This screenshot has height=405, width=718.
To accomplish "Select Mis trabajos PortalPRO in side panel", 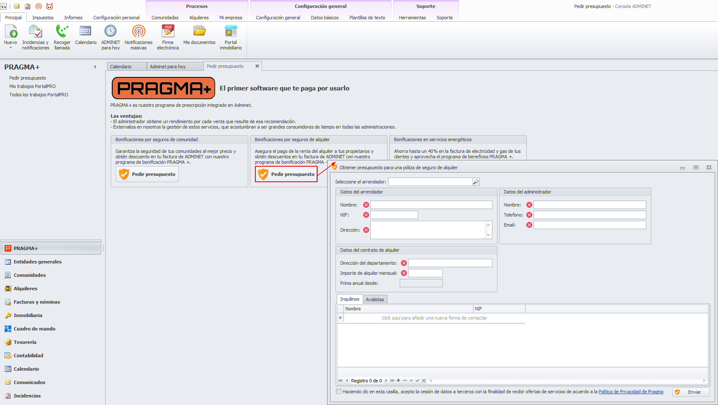I will pyautogui.click(x=32, y=86).
